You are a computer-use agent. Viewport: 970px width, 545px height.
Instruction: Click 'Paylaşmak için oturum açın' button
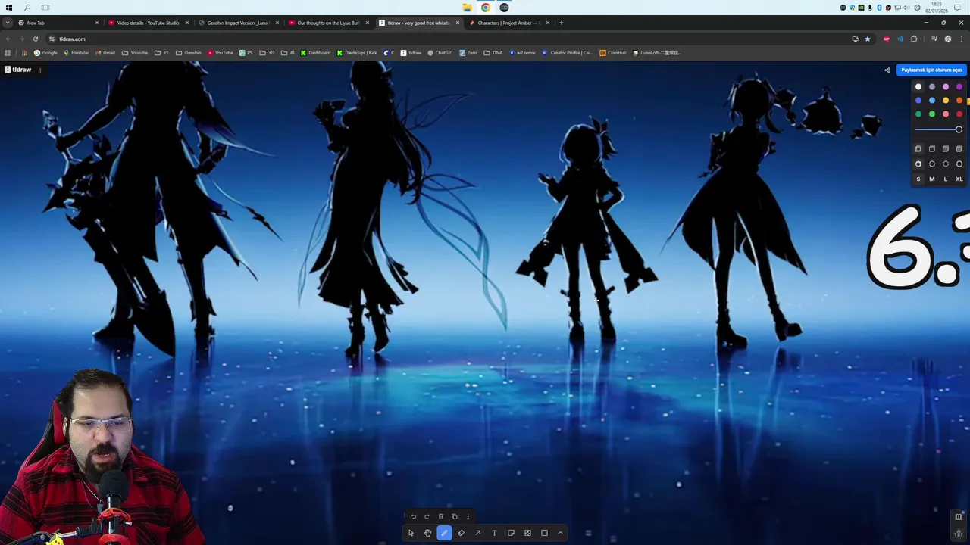pyautogui.click(x=931, y=70)
